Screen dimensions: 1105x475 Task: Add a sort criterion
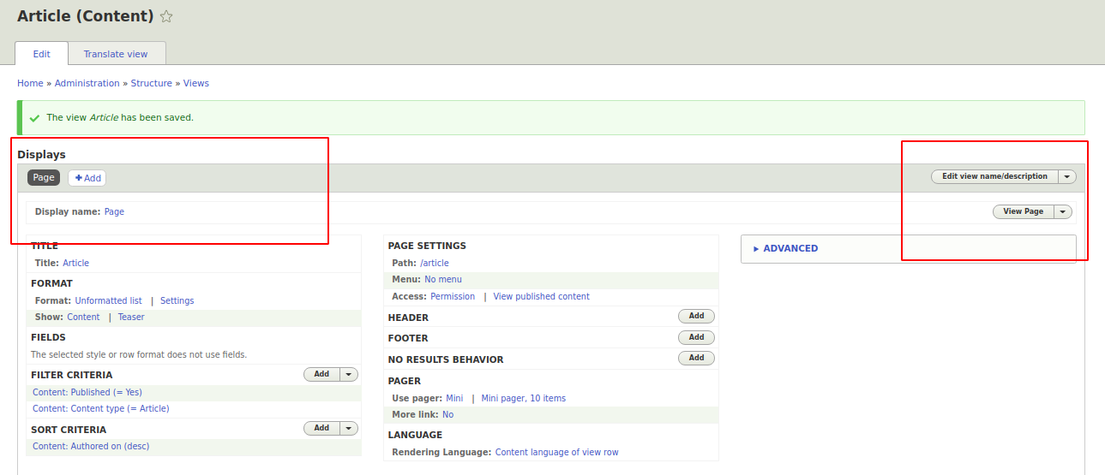pyautogui.click(x=321, y=428)
